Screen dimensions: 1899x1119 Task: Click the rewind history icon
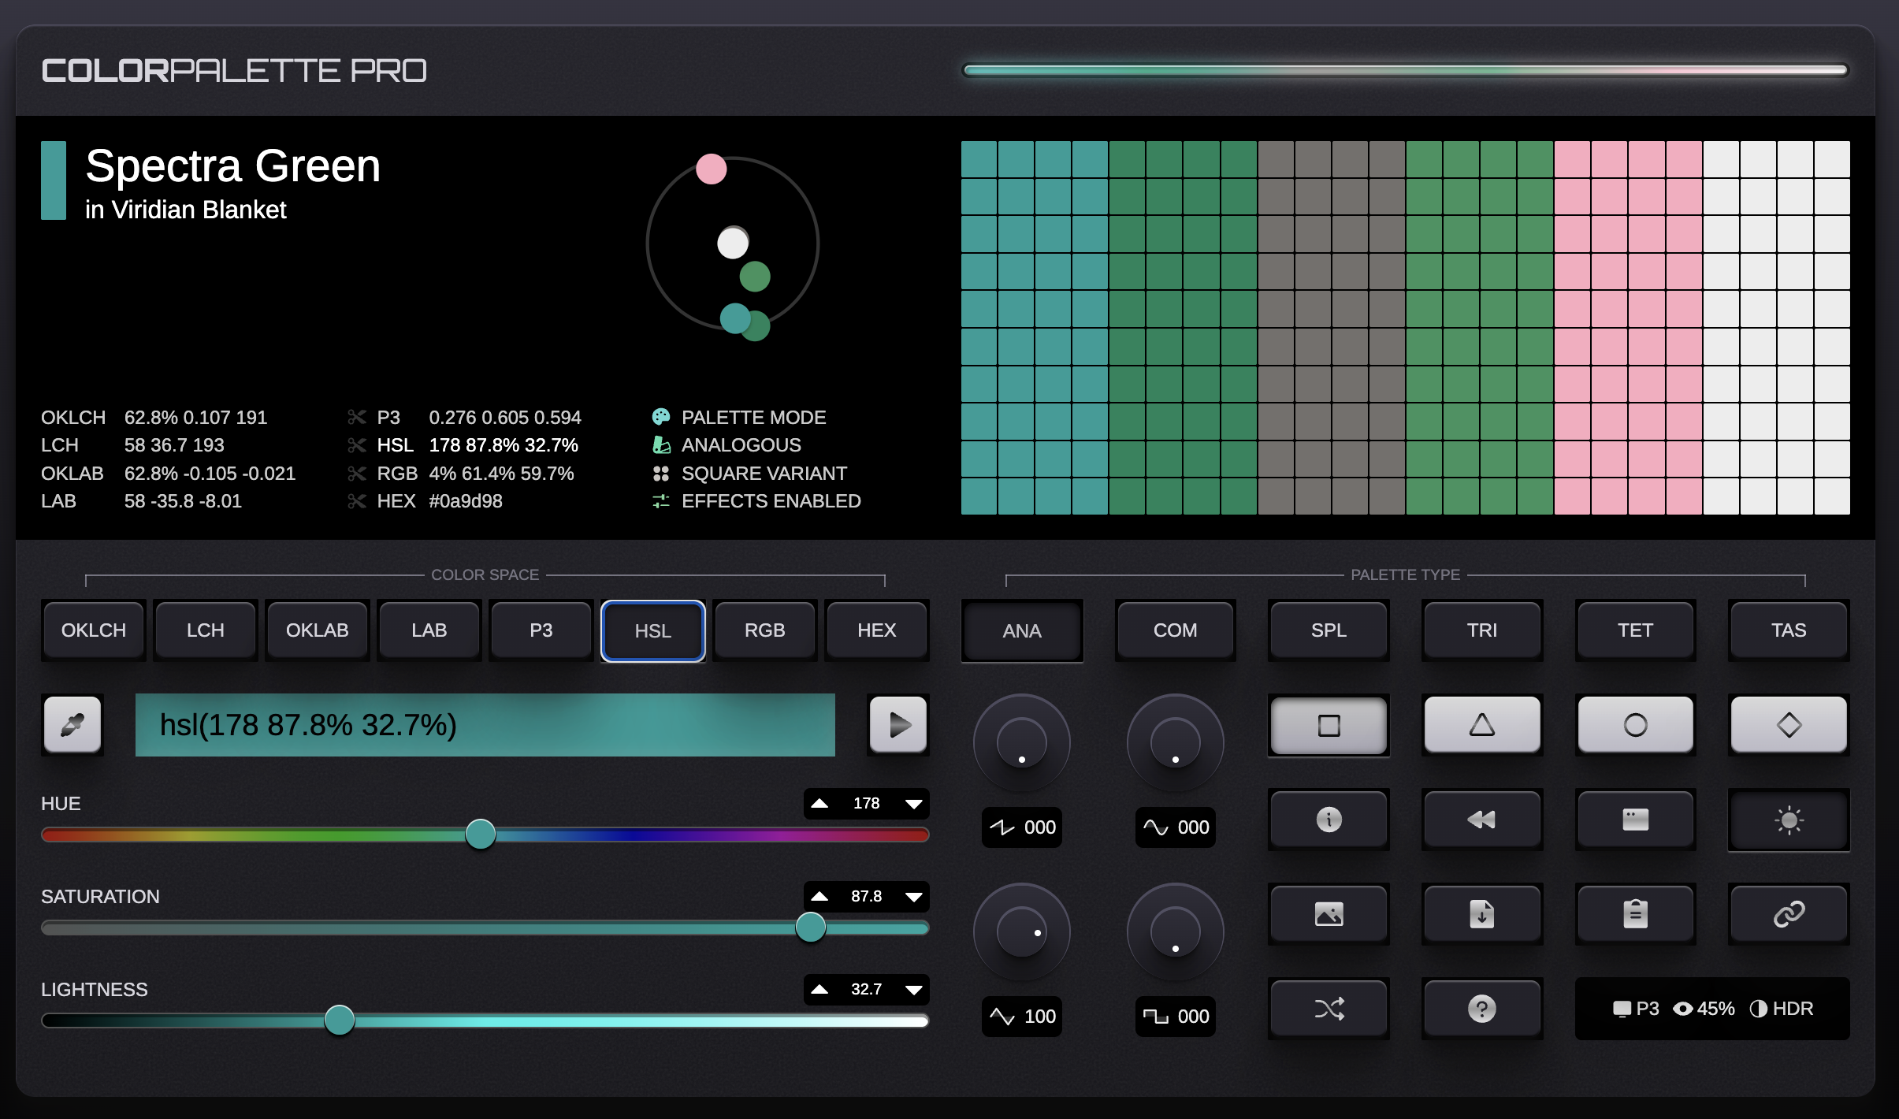coord(1481,820)
